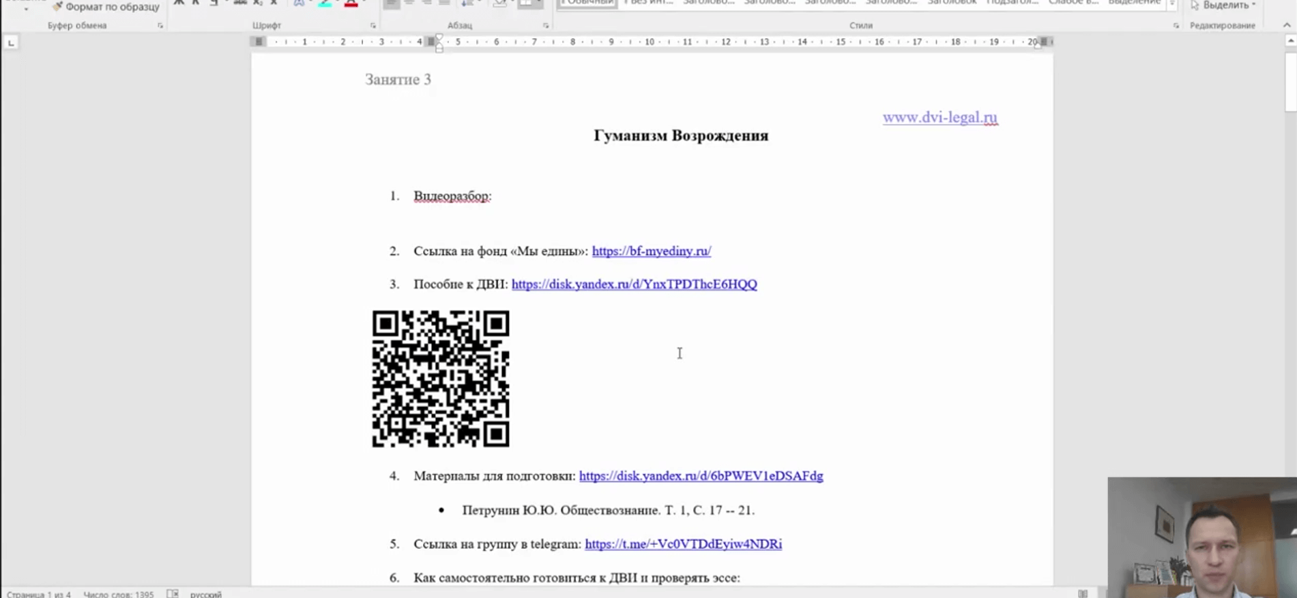
Task: Click the tab stop selector icon
Action: pyautogui.click(x=11, y=42)
